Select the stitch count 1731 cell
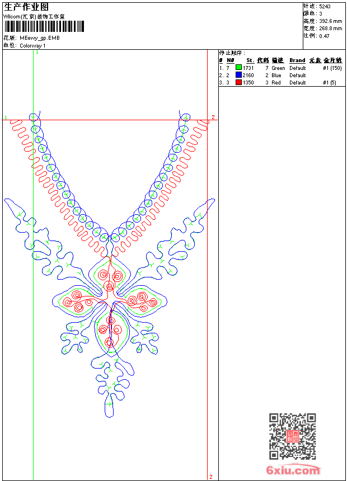This screenshot has width=347, height=481. [248, 68]
